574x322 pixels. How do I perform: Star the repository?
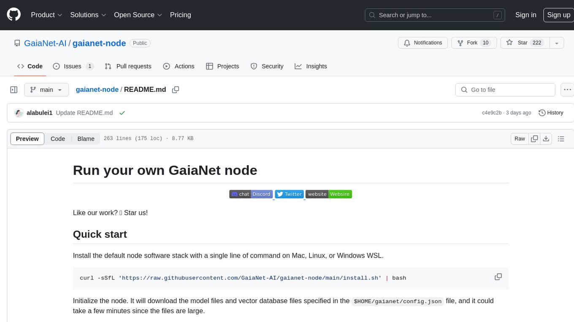tap(524, 43)
